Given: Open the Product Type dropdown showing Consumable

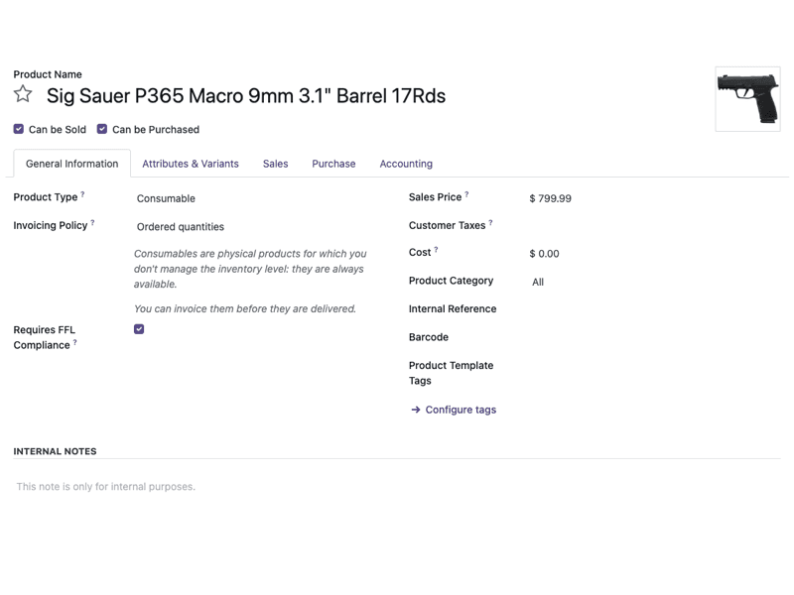Looking at the screenshot, I should (248, 198).
